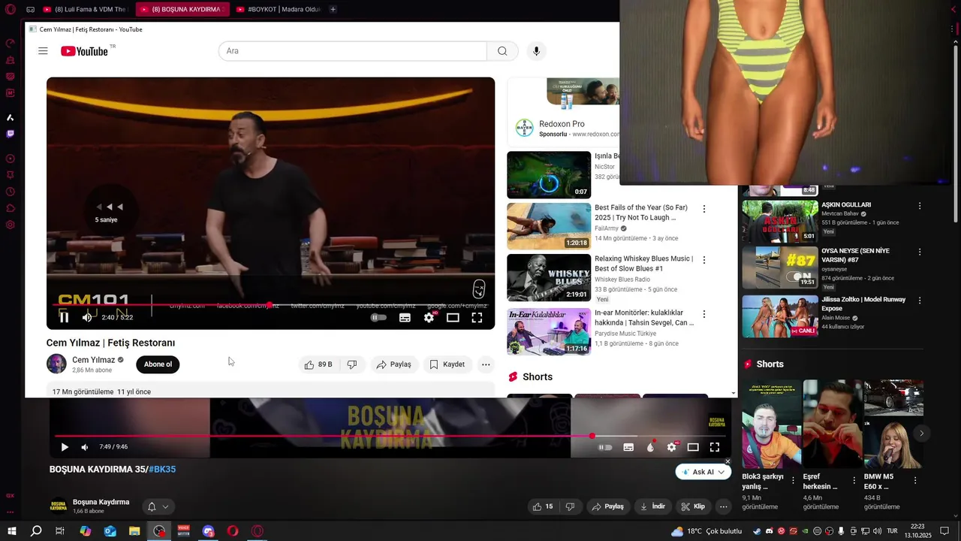The height and width of the screenshot is (541, 961).
Task: Open options for Relaxing Whiskey Blues video
Action: pyautogui.click(x=704, y=260)
